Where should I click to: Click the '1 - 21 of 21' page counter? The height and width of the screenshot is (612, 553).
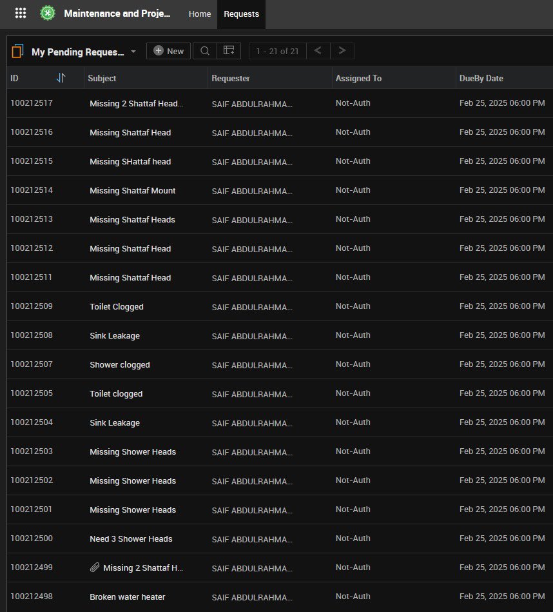[277, 51]
